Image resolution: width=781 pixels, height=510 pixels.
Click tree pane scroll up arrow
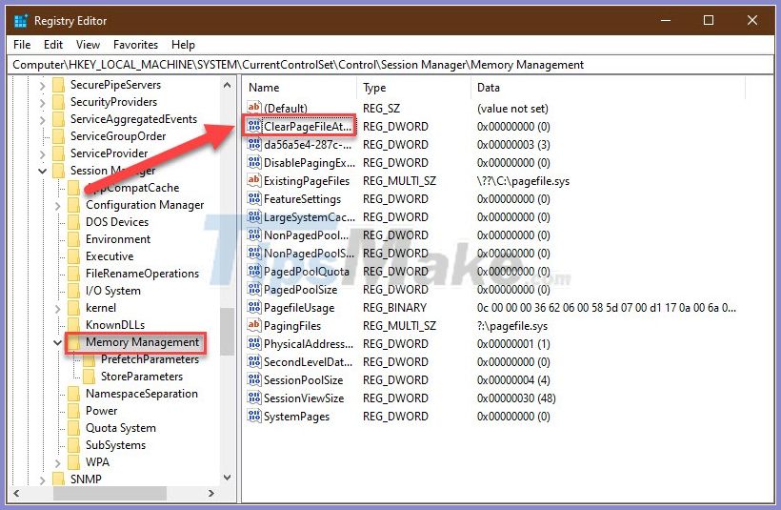point(227,85)
